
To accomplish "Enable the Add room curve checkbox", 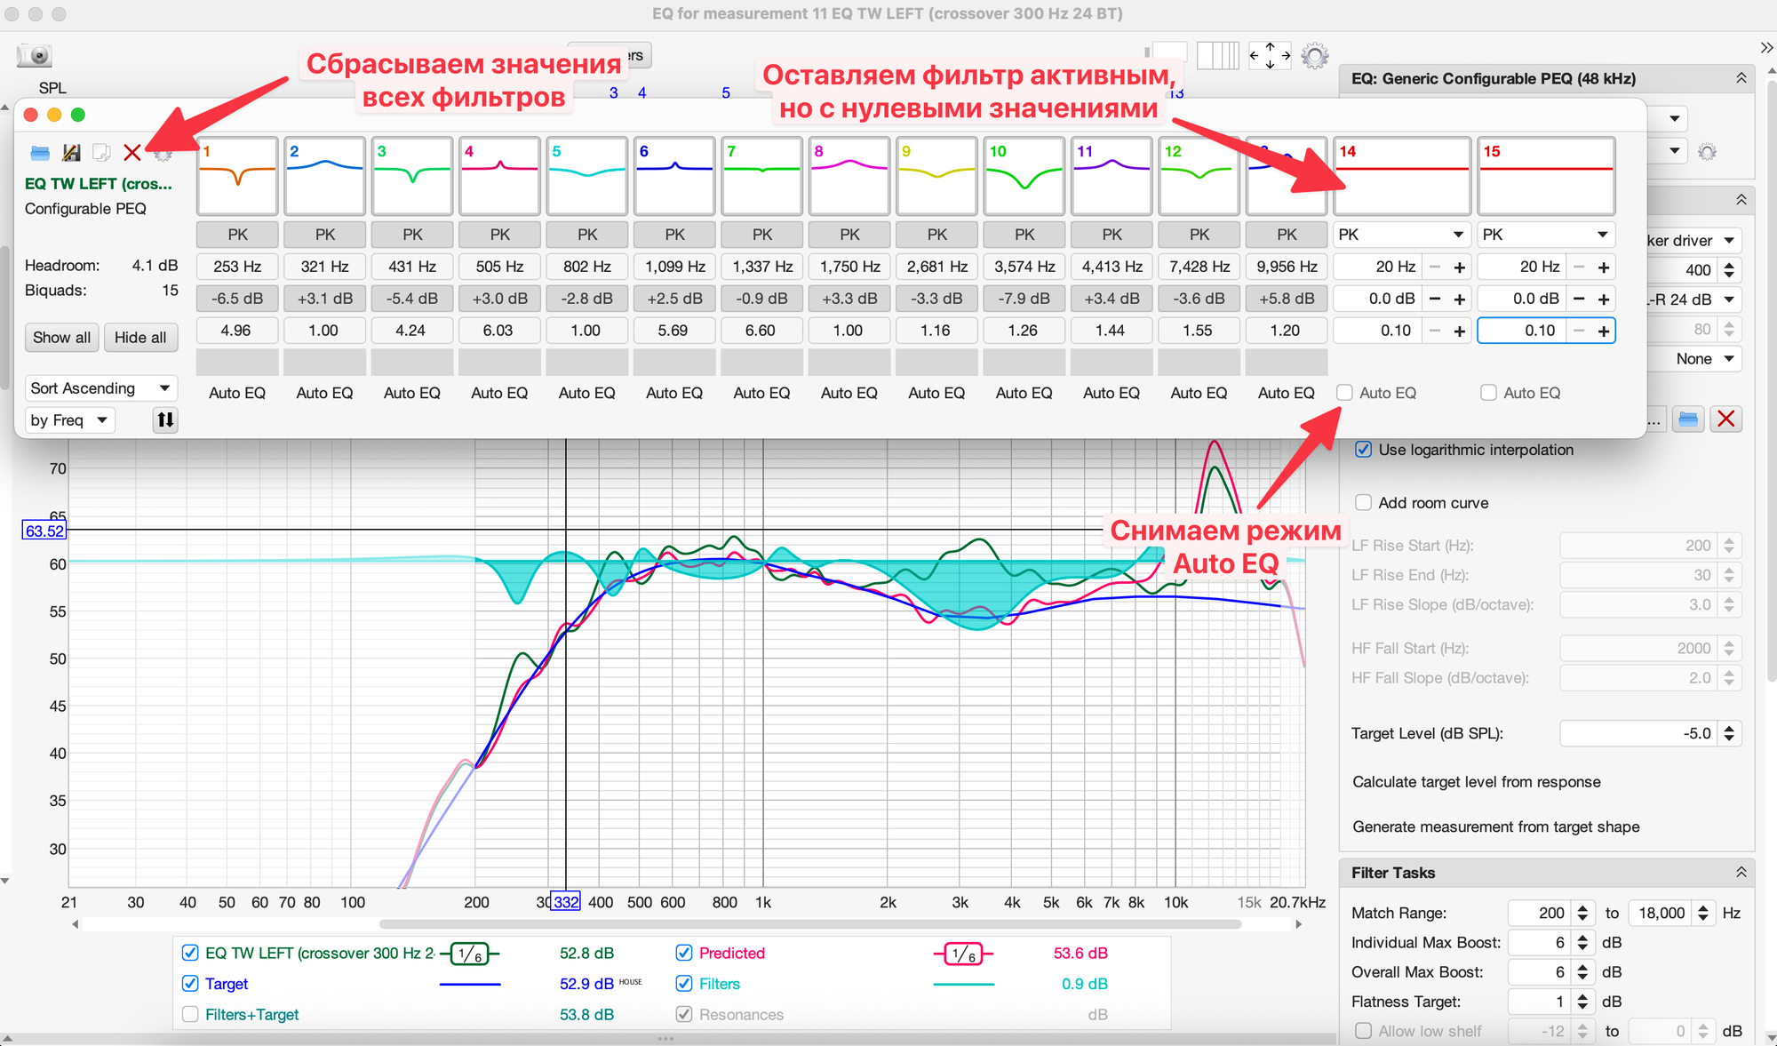I will coord(1363,503).
